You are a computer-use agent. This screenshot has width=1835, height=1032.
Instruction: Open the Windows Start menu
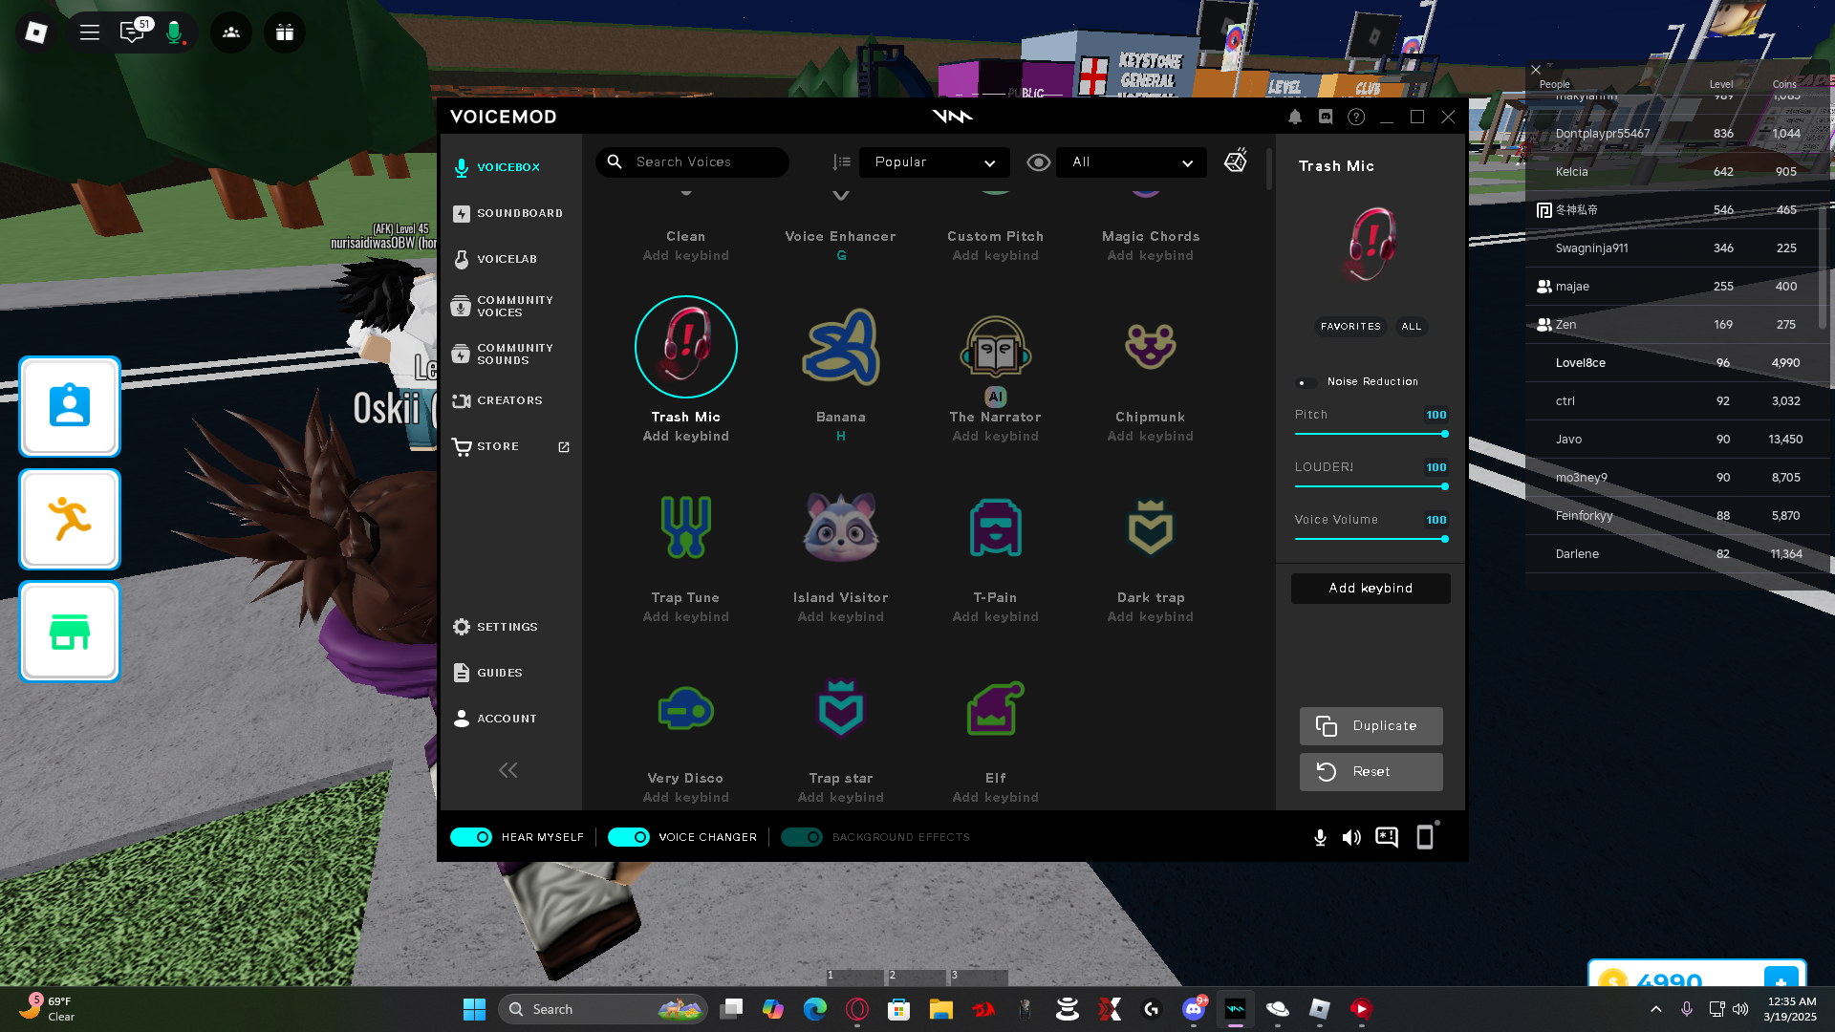coord(474,1009)
